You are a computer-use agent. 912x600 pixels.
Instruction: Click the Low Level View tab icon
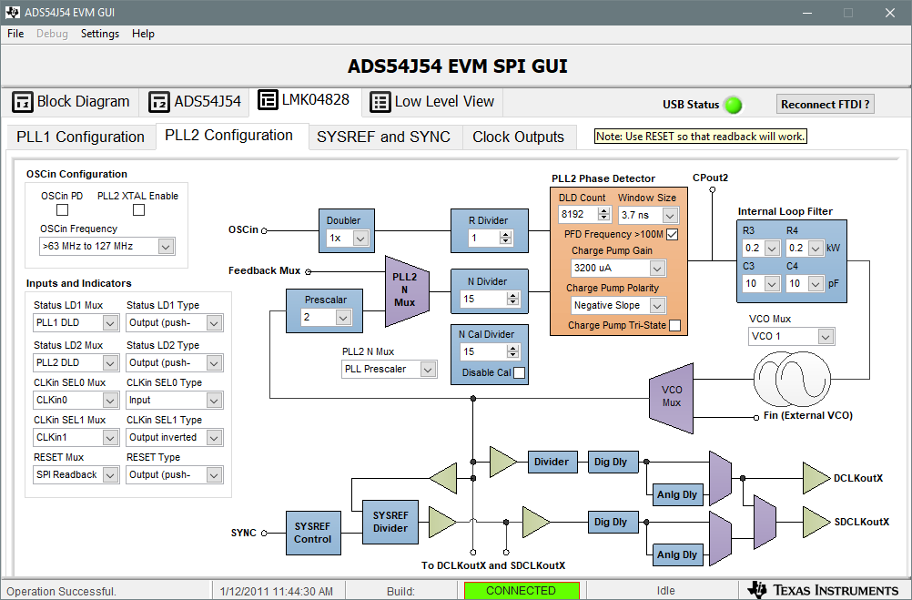(x=380, y=102)
